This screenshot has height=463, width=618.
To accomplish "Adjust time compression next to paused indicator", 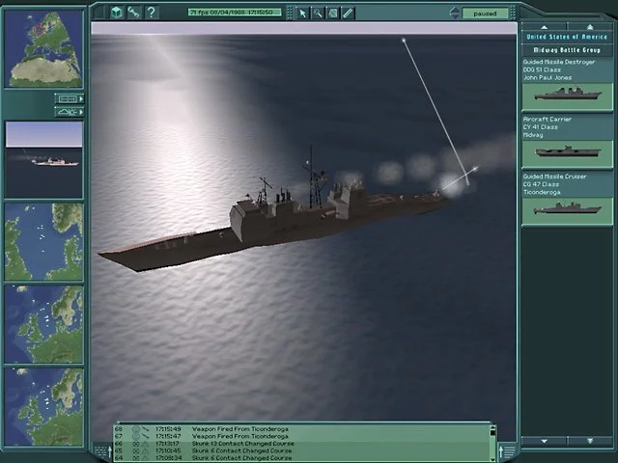I will (x=454, y=13).
